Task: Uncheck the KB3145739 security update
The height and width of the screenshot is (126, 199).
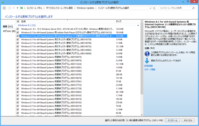Action: coord(18,39)
